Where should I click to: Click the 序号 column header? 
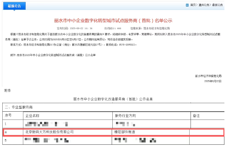(8, 116)
